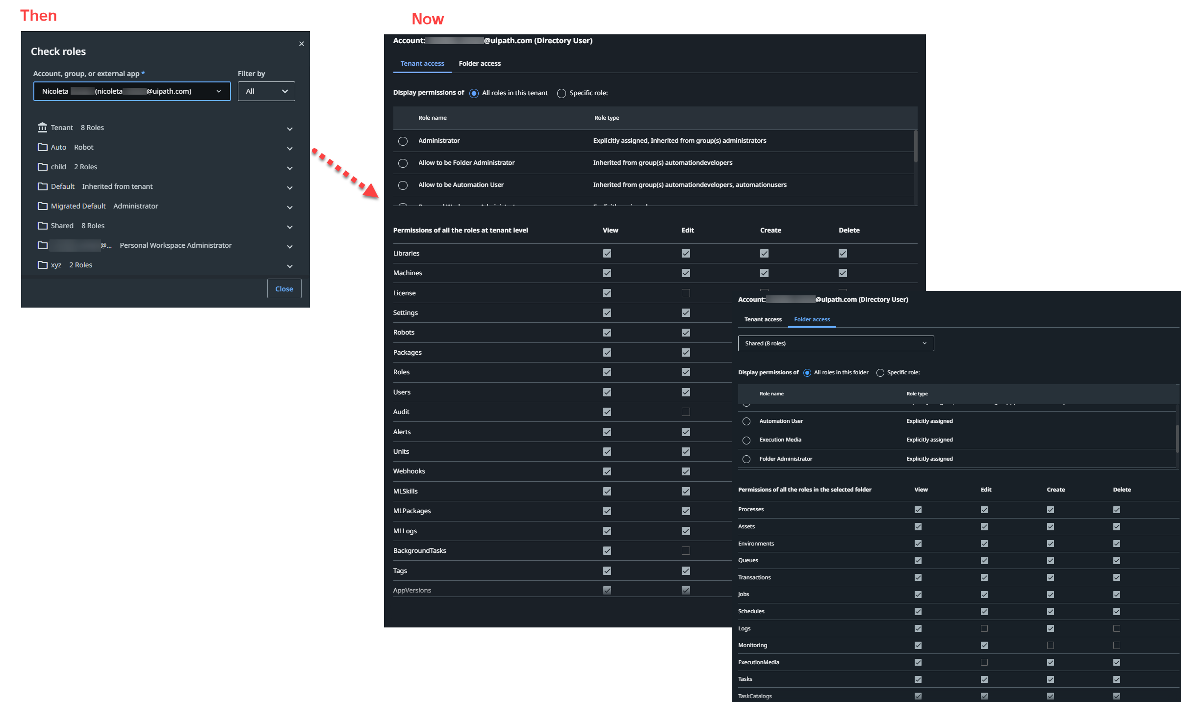The height and width of the screenshot is (702, 1181).
Task: Open the "Filter by" All dropdown
Action: 266,91
